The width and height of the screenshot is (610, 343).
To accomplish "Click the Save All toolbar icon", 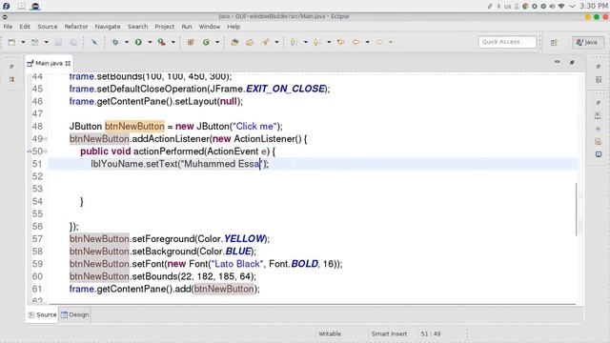I will point(73,42).
